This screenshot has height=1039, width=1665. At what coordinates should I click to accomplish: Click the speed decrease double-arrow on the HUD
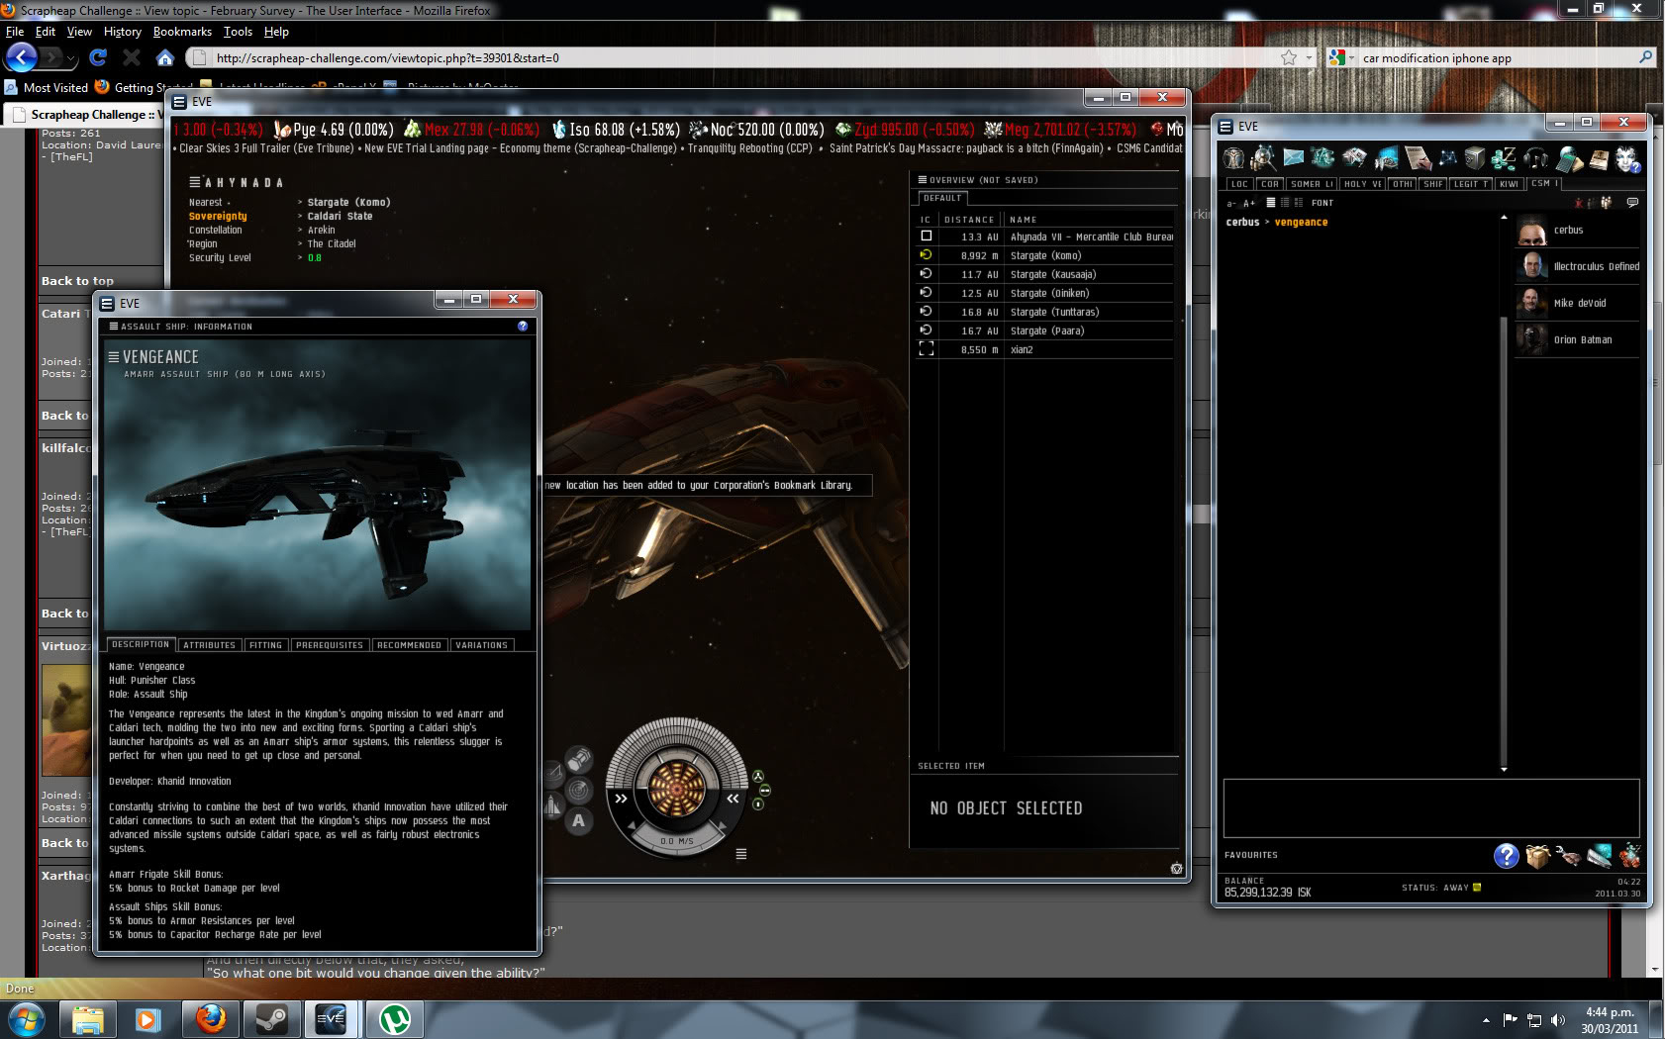(733, 799)
